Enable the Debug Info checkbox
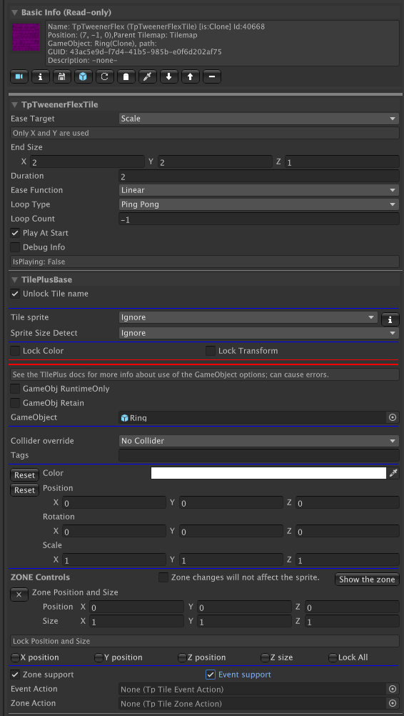 [x=16, y=247]
